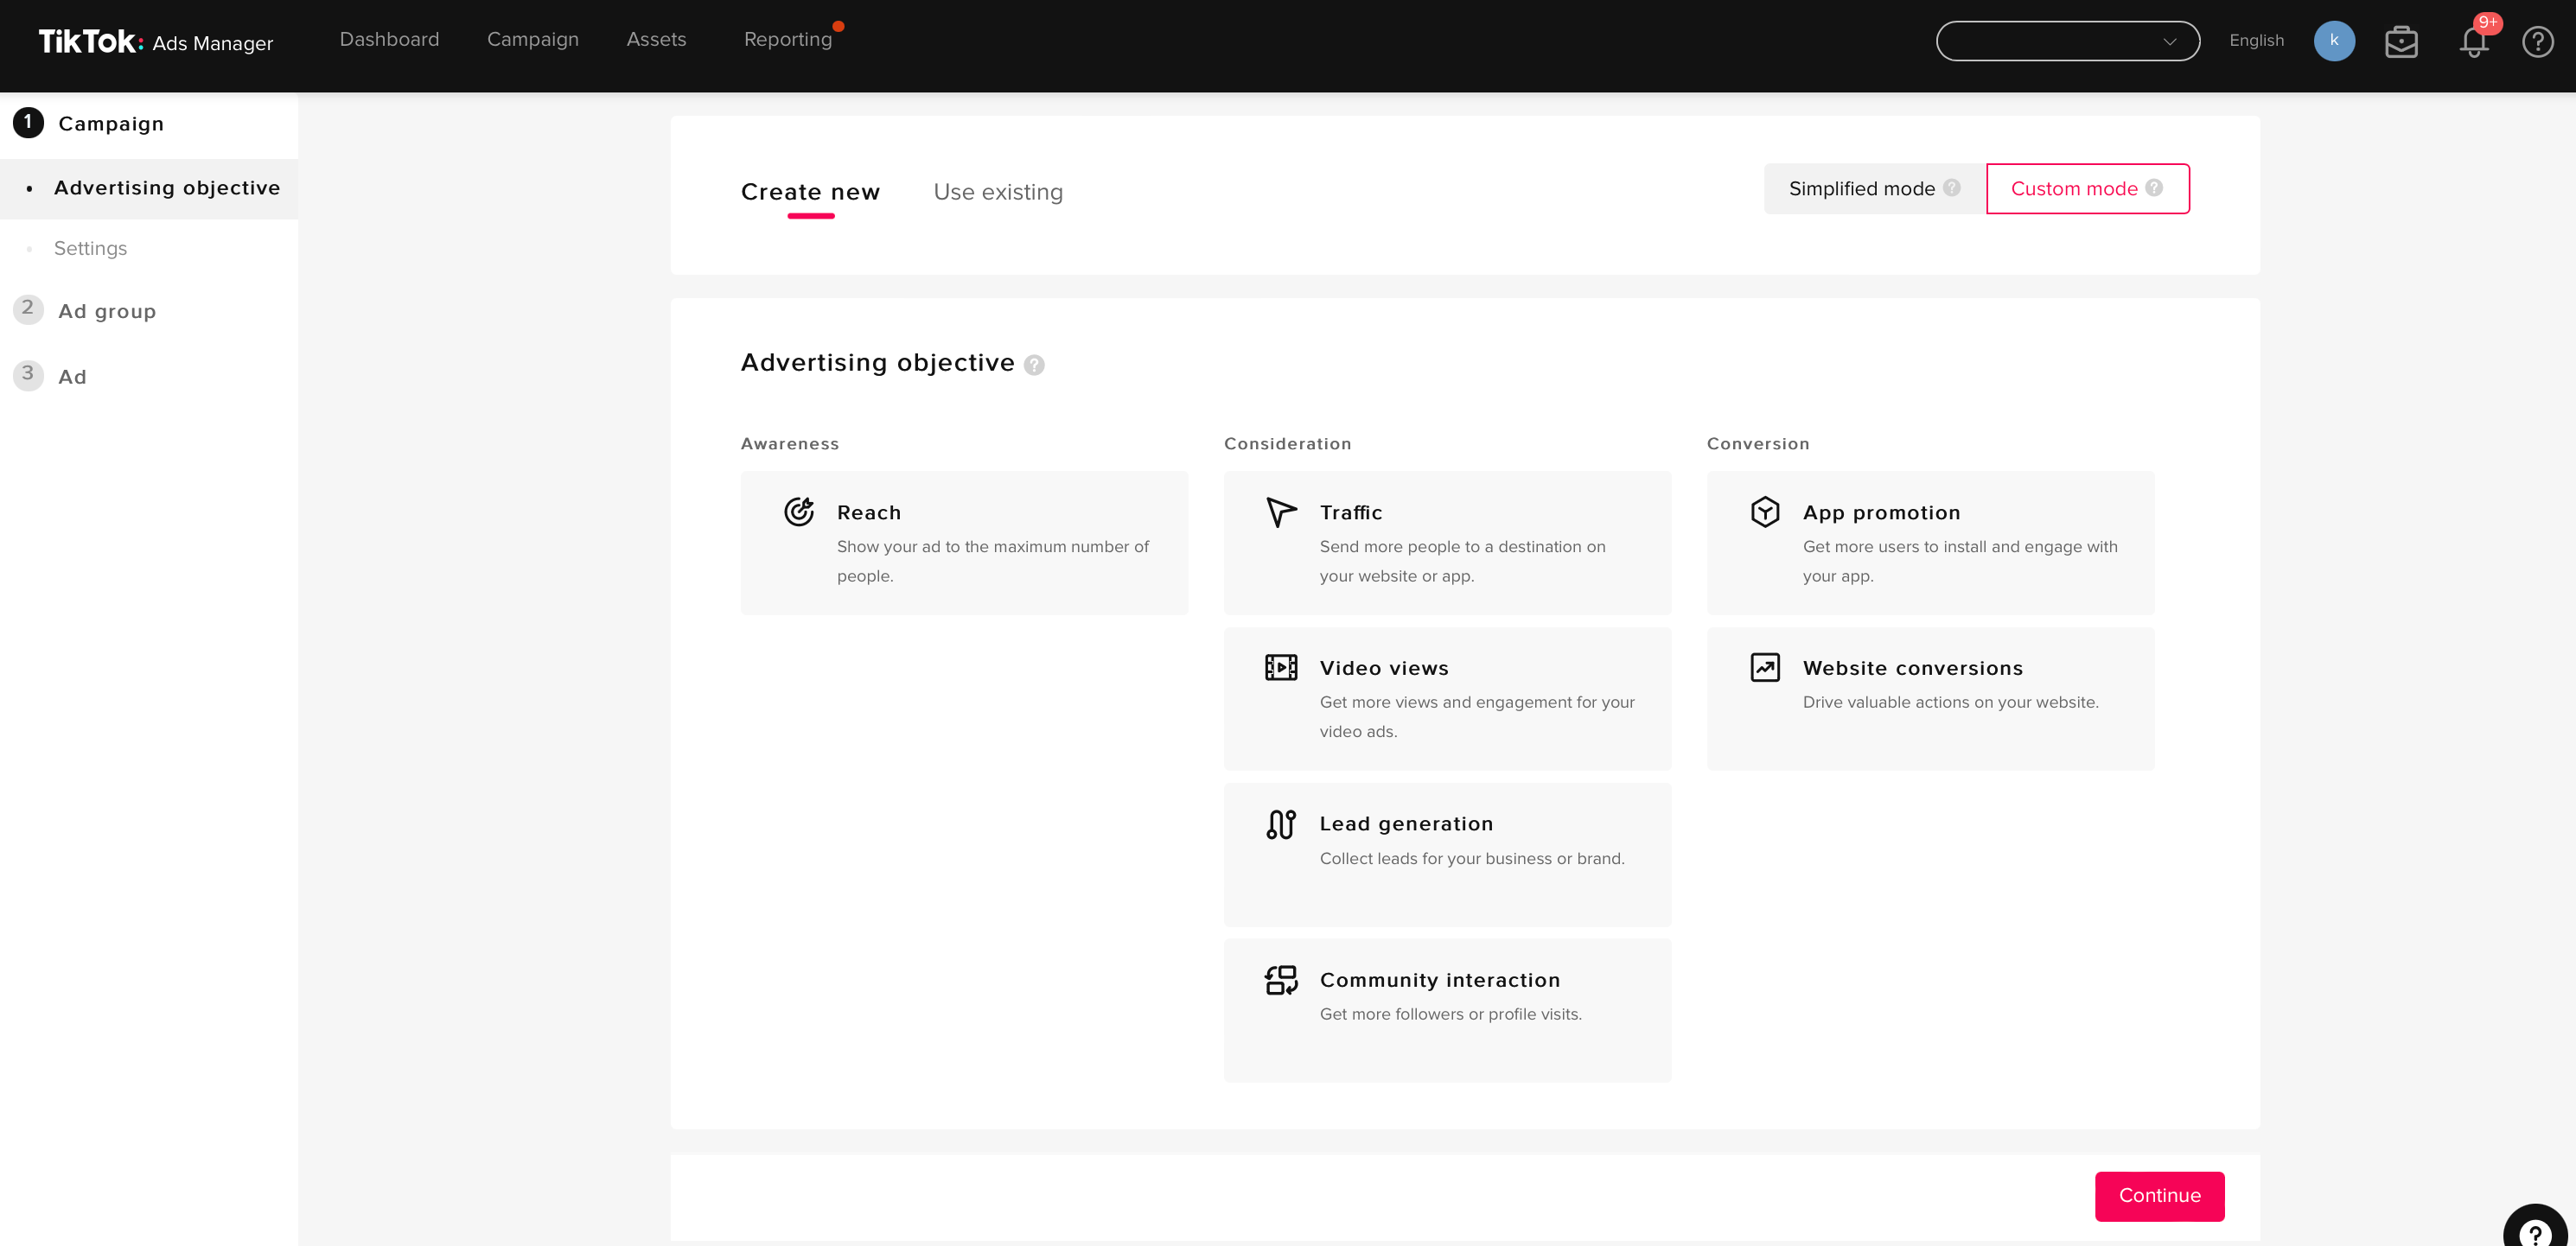Image resolution: width=2576 pixels, height=1246 pixels.
Task: Choose the Video views objective card
Action: point(1447,698)
